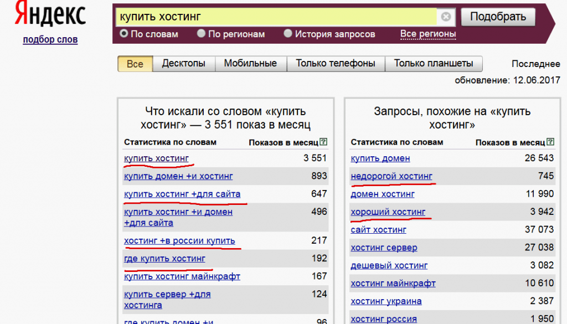Open the недорогой хостинг link
567x324 pixels.
(391, 176)
